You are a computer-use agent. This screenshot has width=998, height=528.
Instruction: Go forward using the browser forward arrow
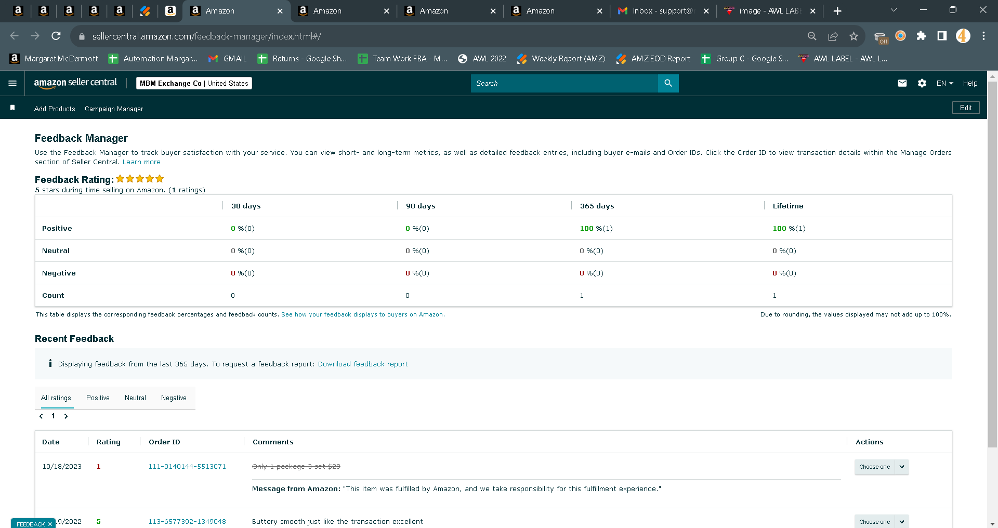(35, 36)
